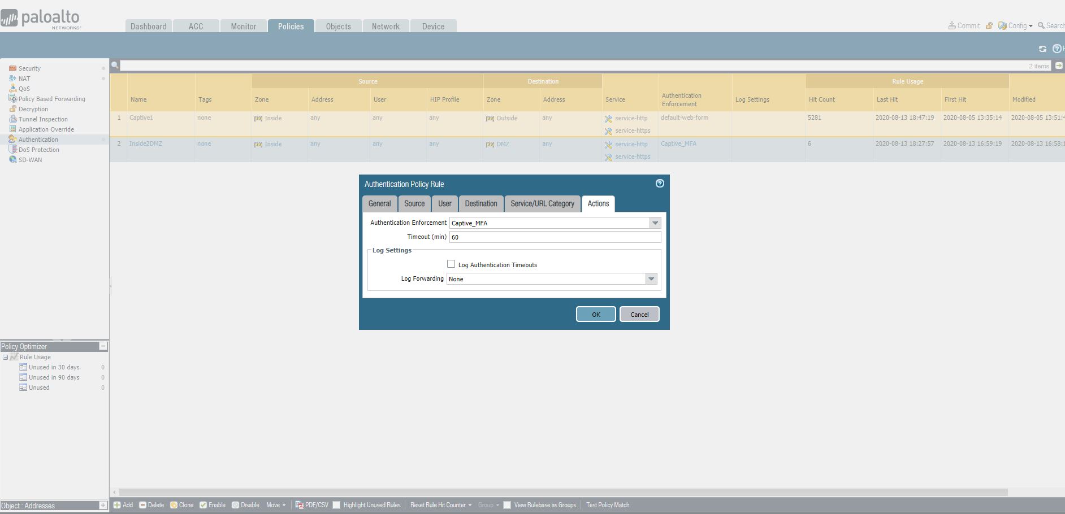Image resolution: width=1065 pixels, height=514 pixels.
Task: Collapse the Rule Usage tree node
Action: (x=5, y=357)
